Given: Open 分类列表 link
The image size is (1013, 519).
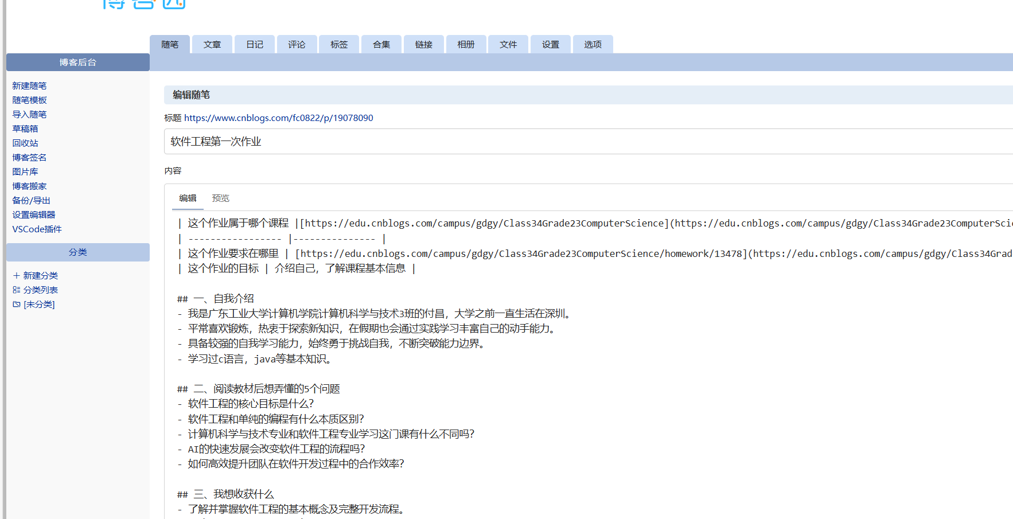Looking at the screenshot, I should click(40, 290).
